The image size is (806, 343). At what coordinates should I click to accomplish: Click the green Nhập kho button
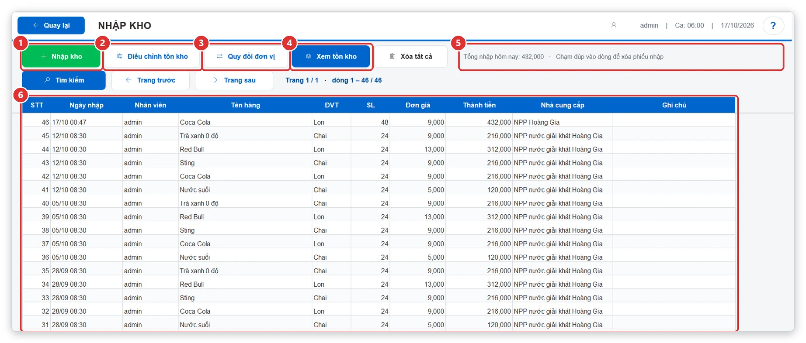61,57
